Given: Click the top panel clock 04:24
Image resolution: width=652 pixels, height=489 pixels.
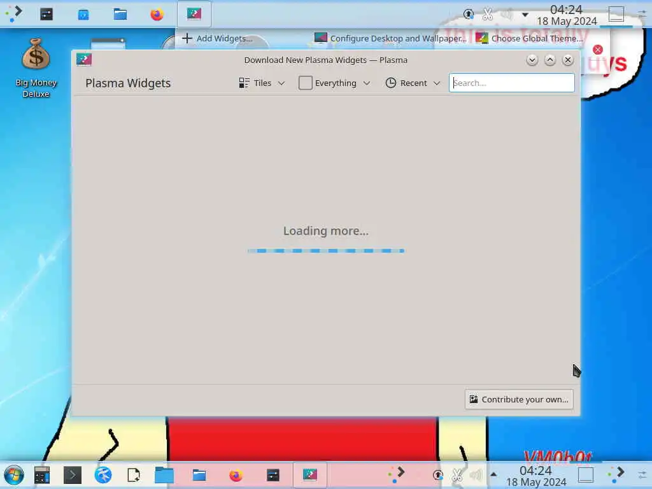Looking at the screenshot, I should [x=566, y=15].
